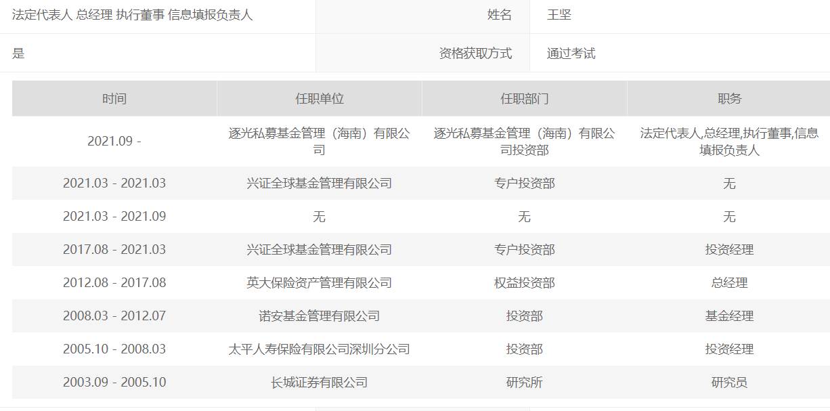This screenshot has height=411, width=830.
Task: Click the 无 职务 cell in 2021.03 - 2021.09 row
Action: [x=729, y=217]
